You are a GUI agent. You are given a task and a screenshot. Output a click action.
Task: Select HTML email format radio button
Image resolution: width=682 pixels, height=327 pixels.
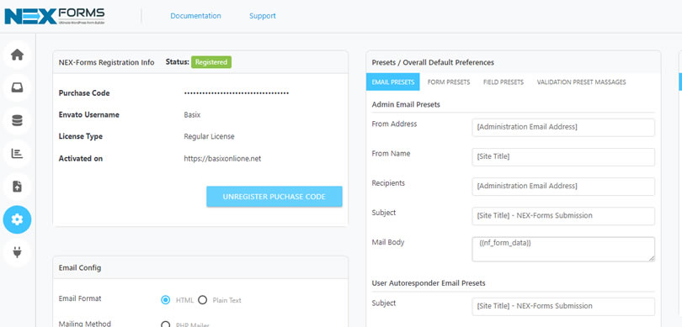(x=165, y=300)
